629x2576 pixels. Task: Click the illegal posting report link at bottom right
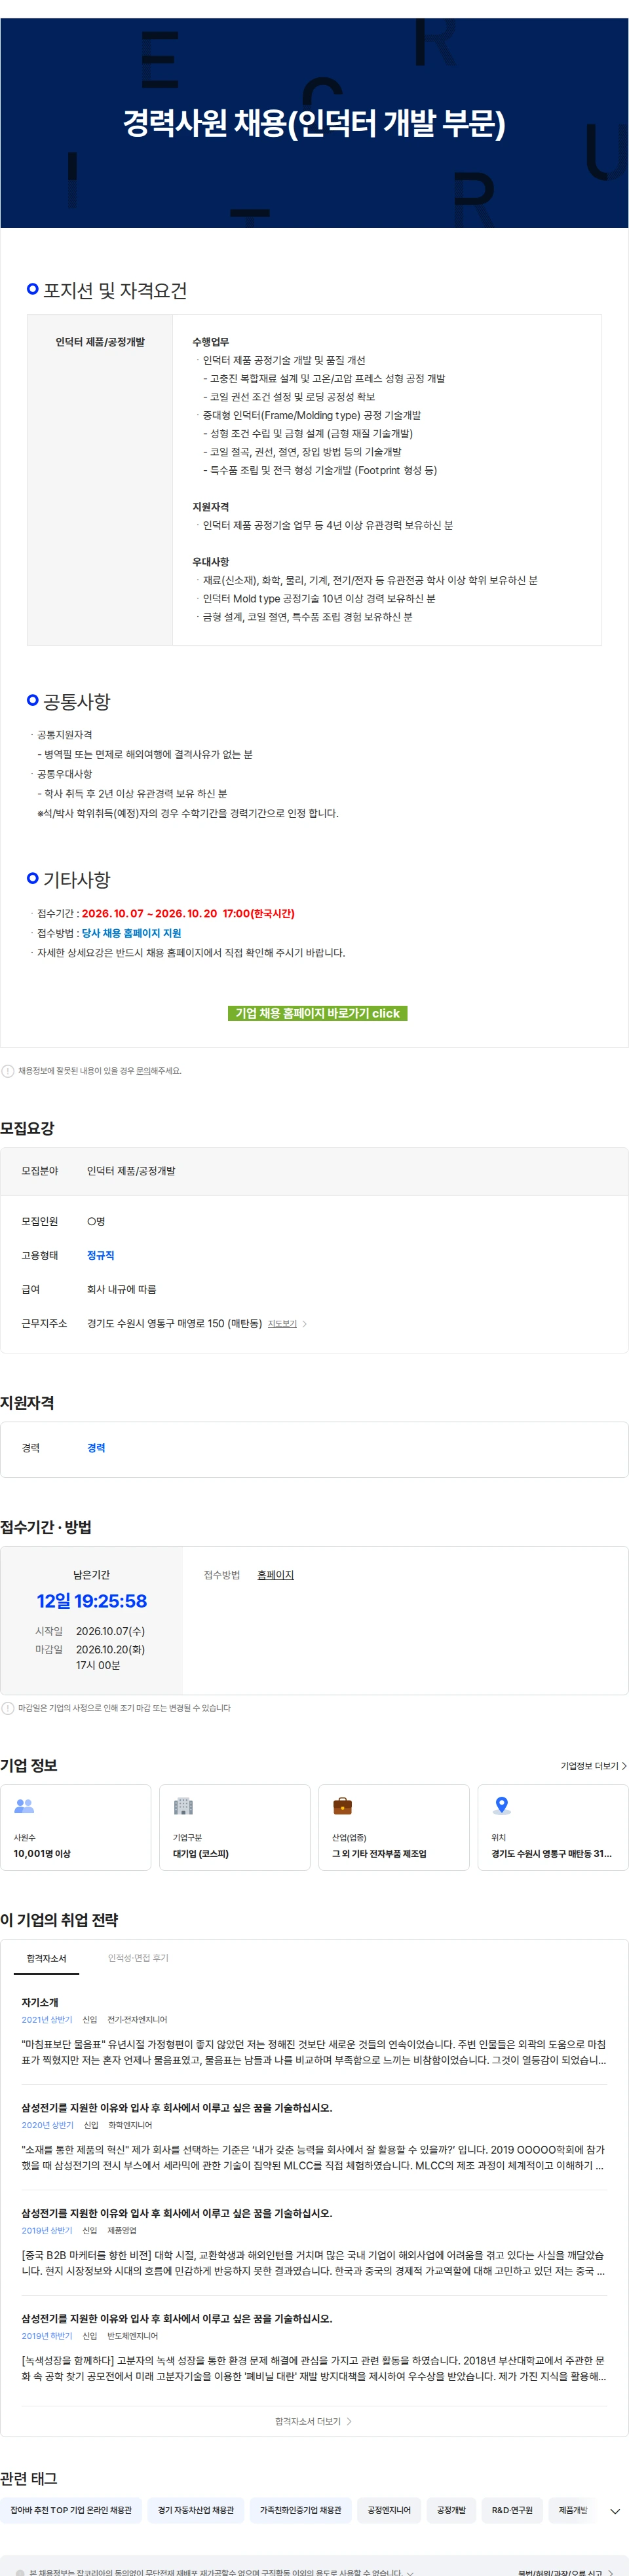[x=566, y=2573]
